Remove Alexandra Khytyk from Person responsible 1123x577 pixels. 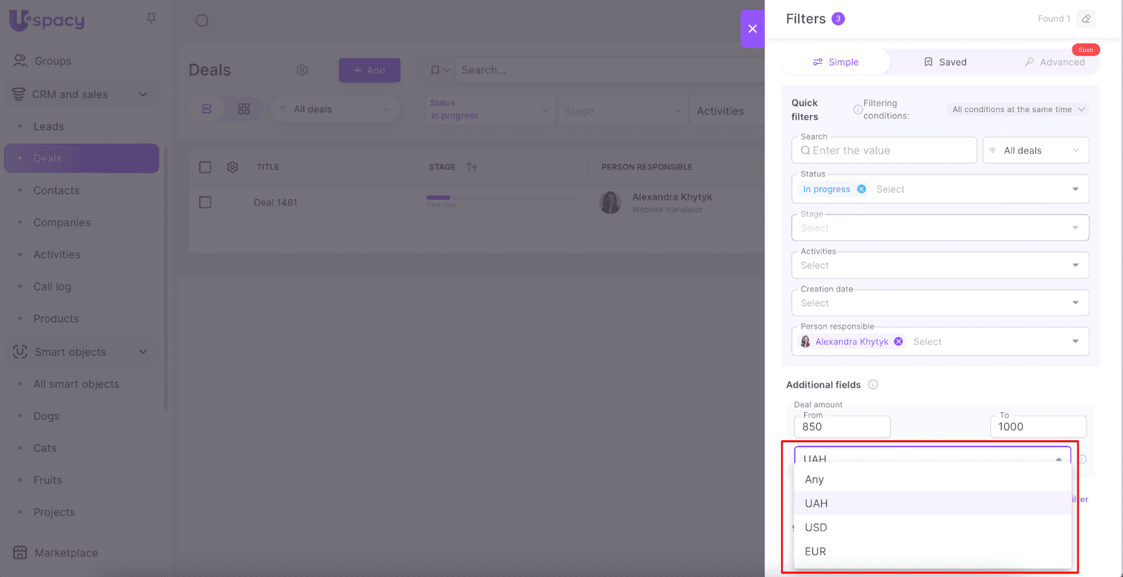tap(898, 341)
